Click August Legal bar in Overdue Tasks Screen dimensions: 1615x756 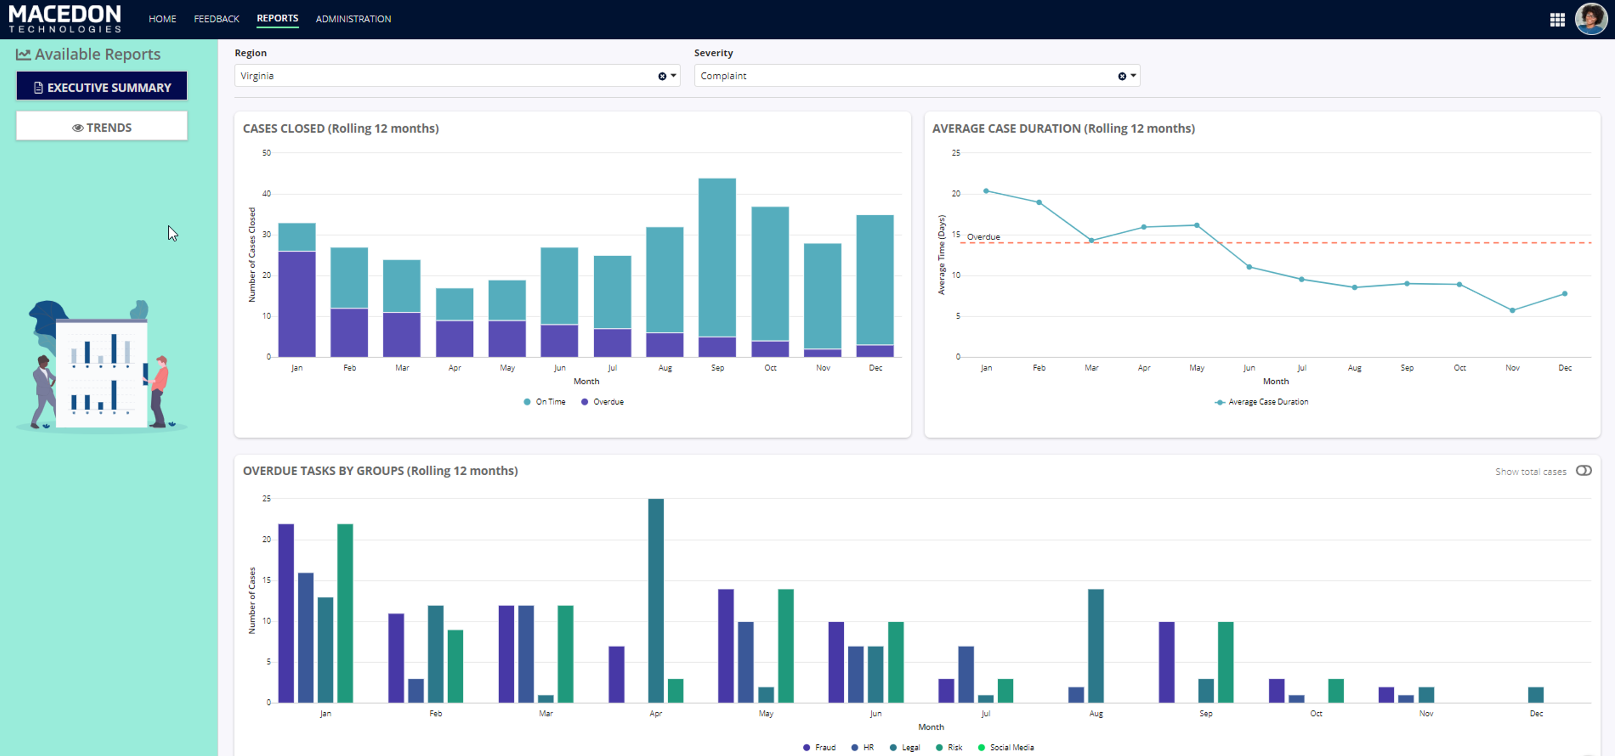pyautogui.click(x=1096, y=646)
